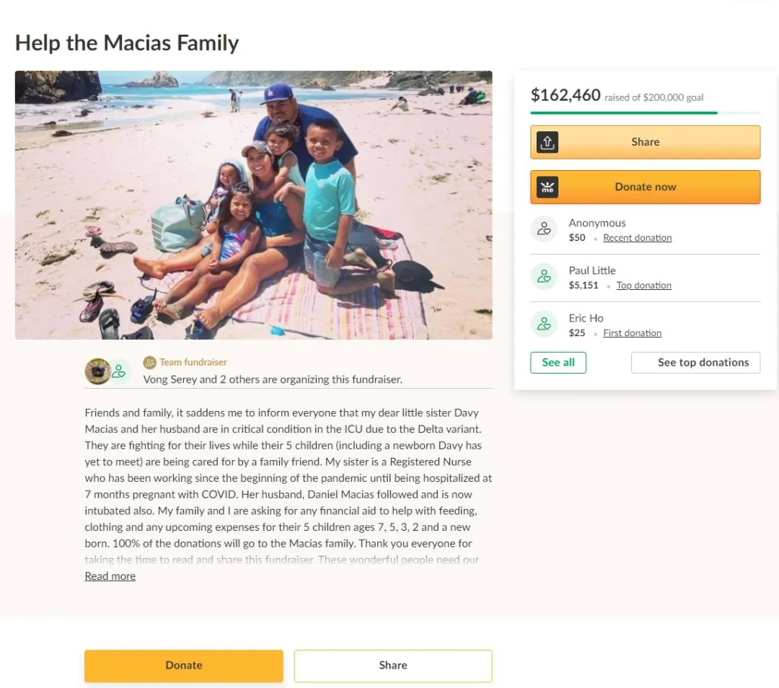779x688 pixels.
Task: Open See top donations
Action: tap(695, 363)
